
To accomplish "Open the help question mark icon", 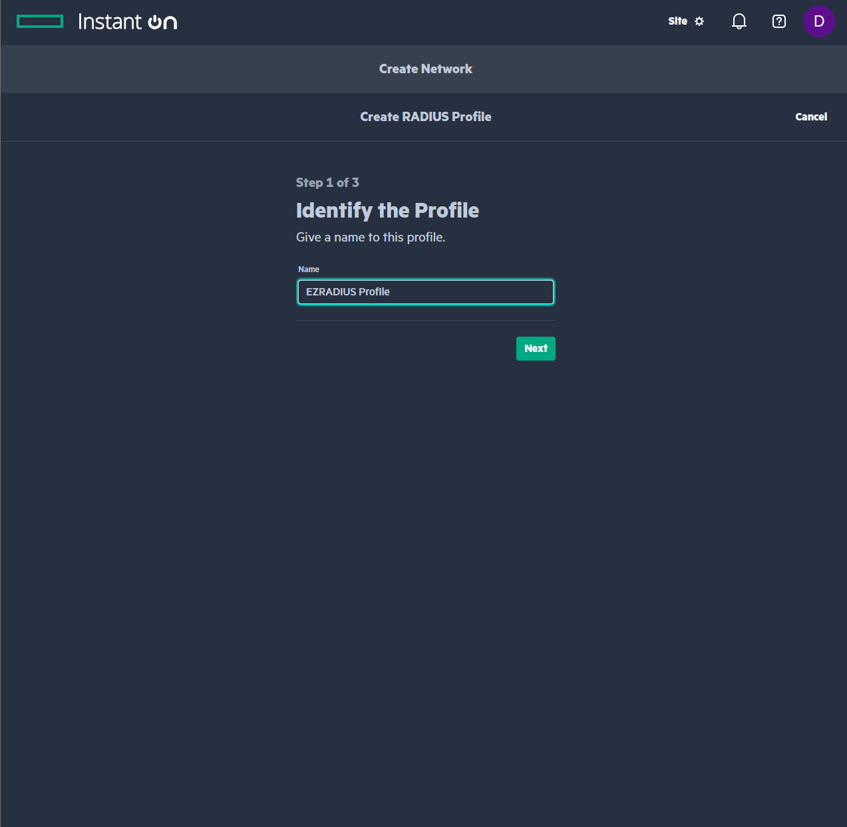I will [778, 21].
